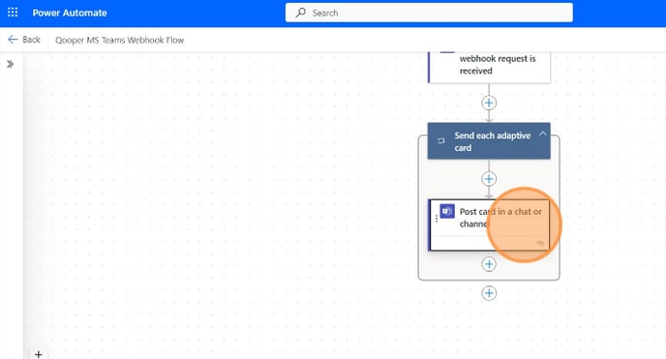Select the webhook request is received trigger
This screenshot has height=359, width=666.
(489, 67)
